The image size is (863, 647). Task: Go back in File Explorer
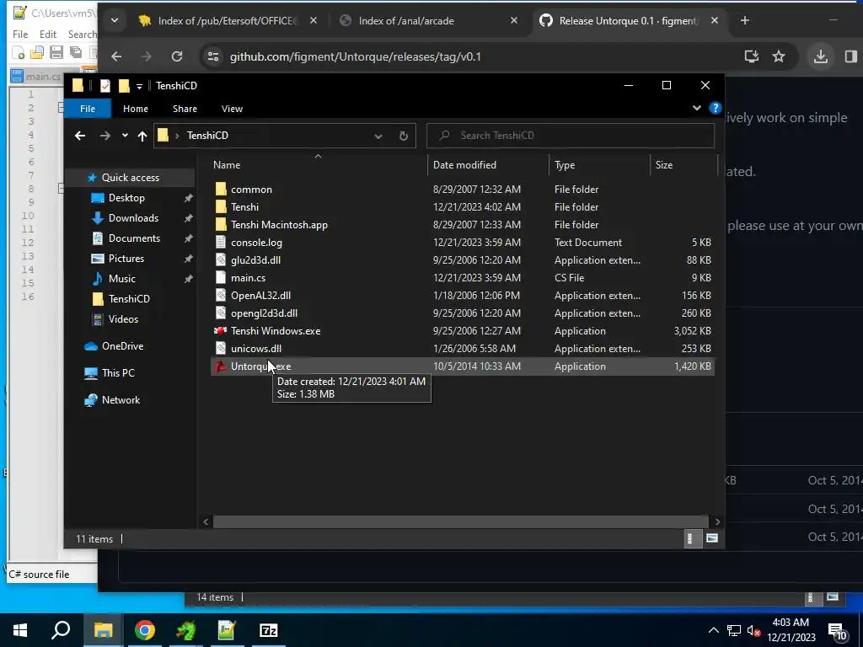point(80,136)
